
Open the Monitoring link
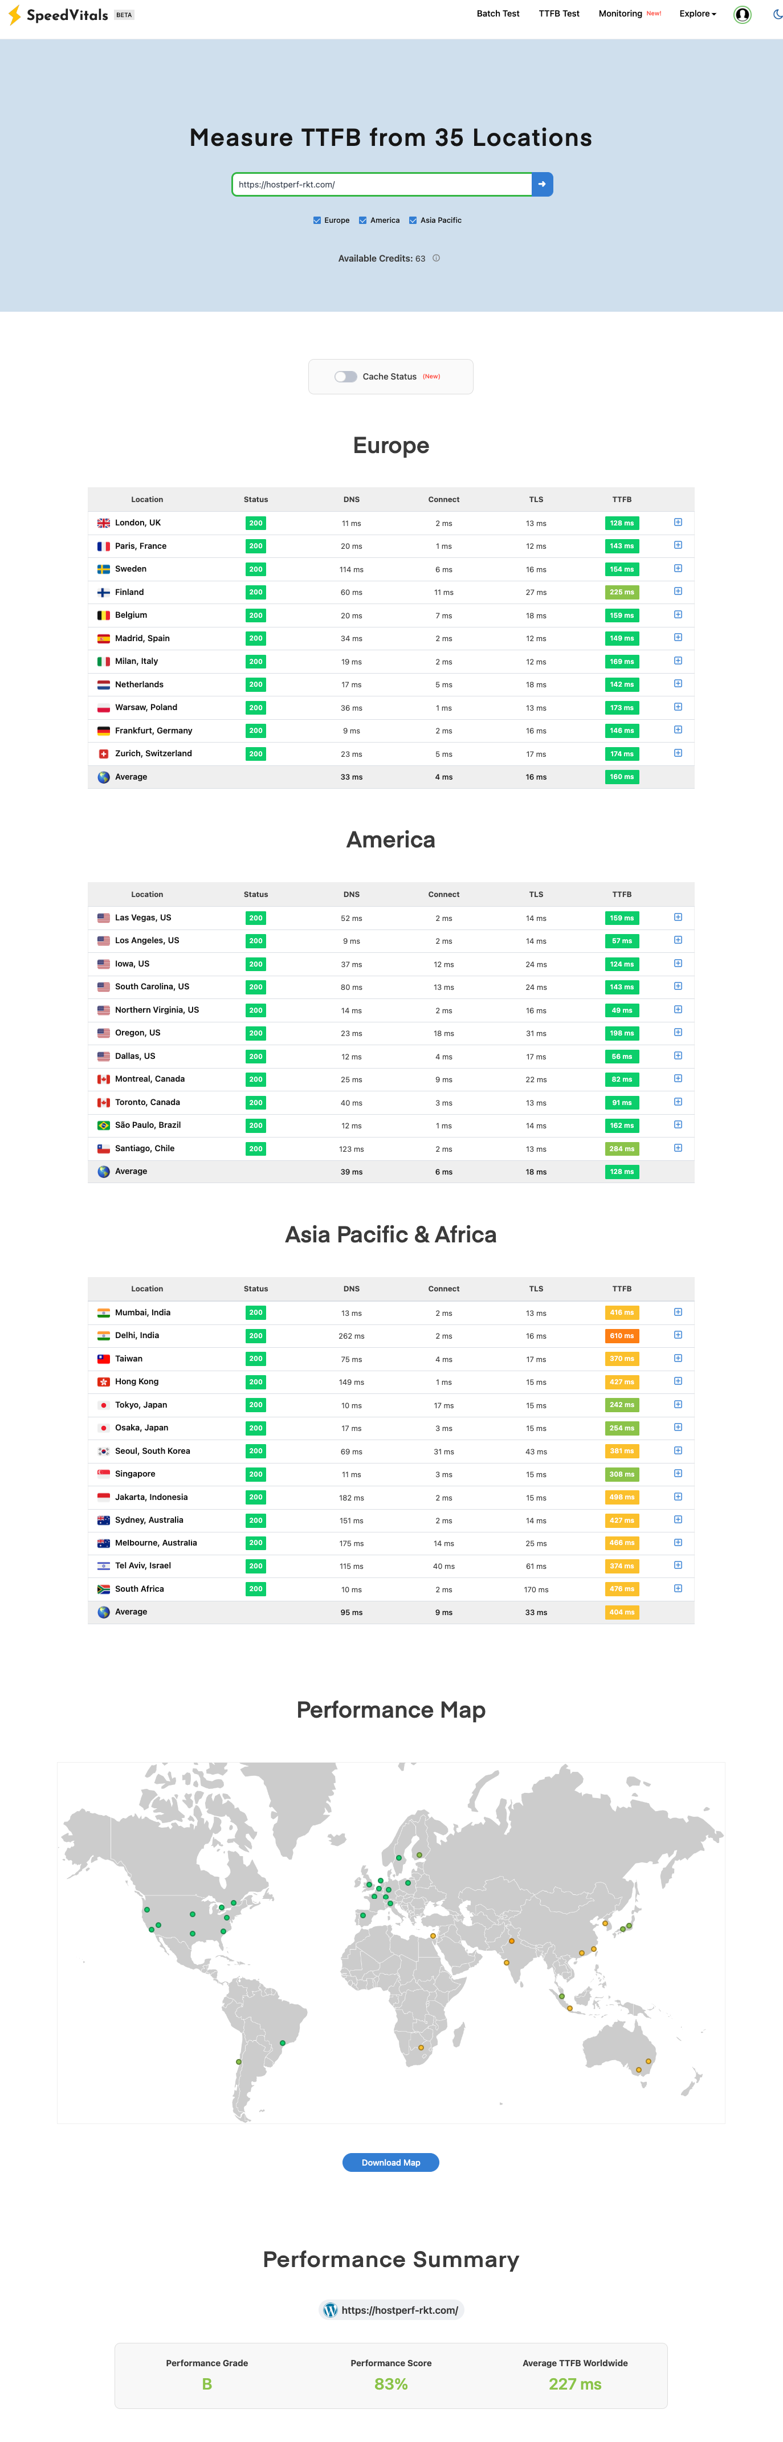point(620,14)
